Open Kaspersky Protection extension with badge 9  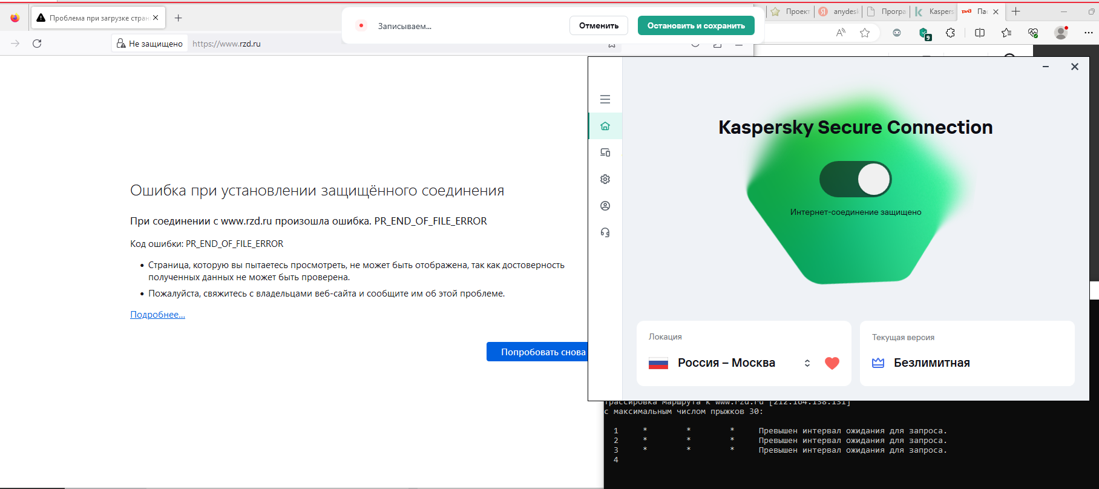[x=924, y=33]
